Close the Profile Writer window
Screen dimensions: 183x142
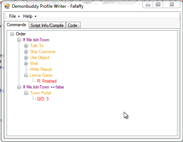tap(172, 5)
